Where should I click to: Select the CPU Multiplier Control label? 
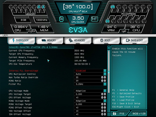pos(22,74)
